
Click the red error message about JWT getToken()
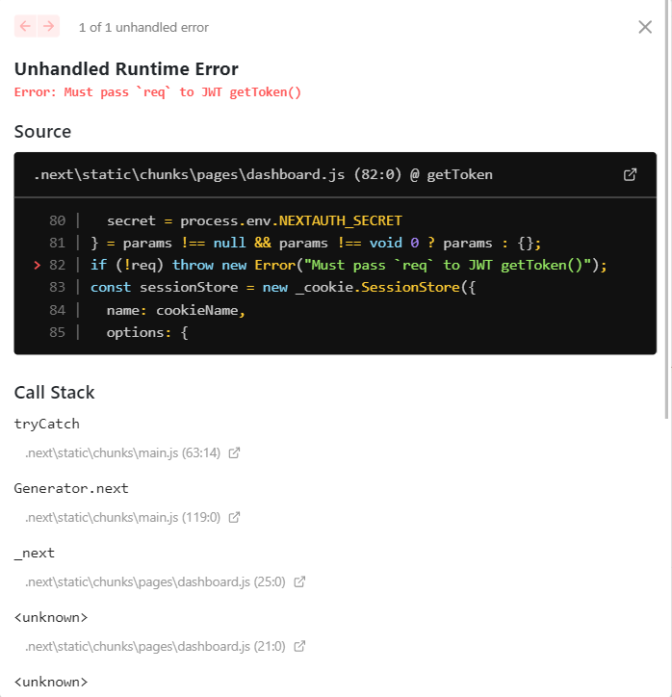158,92
